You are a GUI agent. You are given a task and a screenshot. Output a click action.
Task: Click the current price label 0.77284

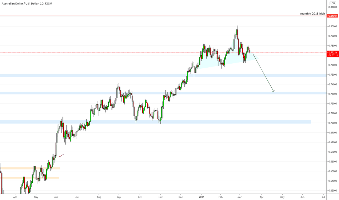333,52
